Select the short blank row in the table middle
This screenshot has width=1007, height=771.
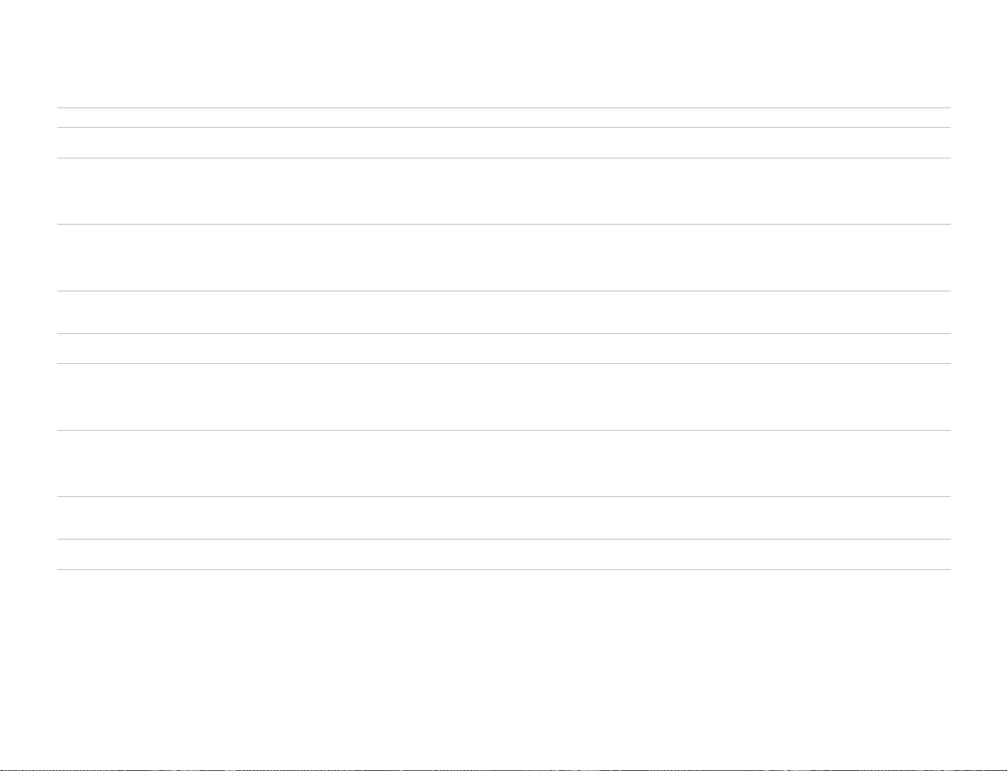(x=503, y=349)
